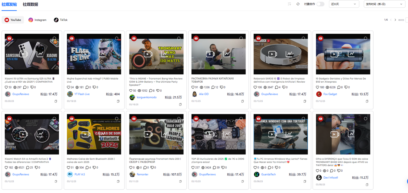Copy icon on the PLAY A.S card

click(118, 182)
